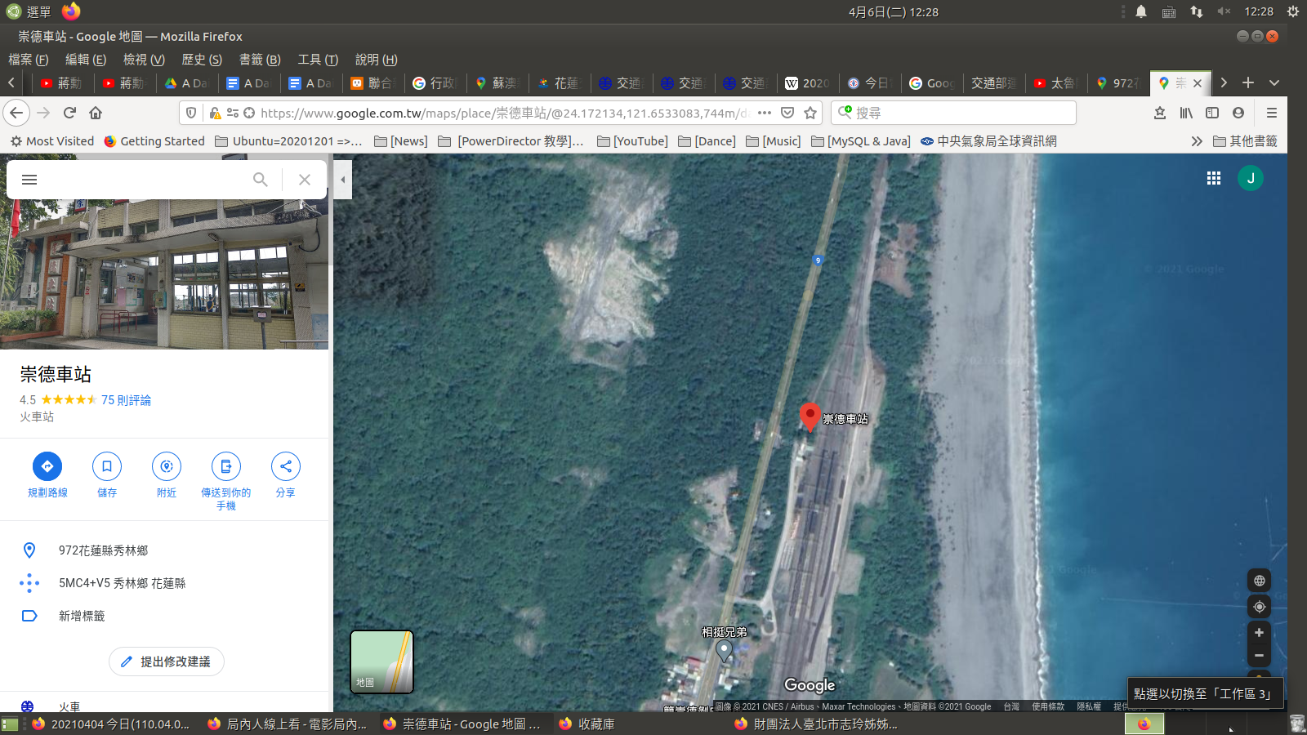Viewport: 1307px width, 735px height.
Task: Send to your phone (傳送到你的手機) icon
Action: click(x=226, y=466)
